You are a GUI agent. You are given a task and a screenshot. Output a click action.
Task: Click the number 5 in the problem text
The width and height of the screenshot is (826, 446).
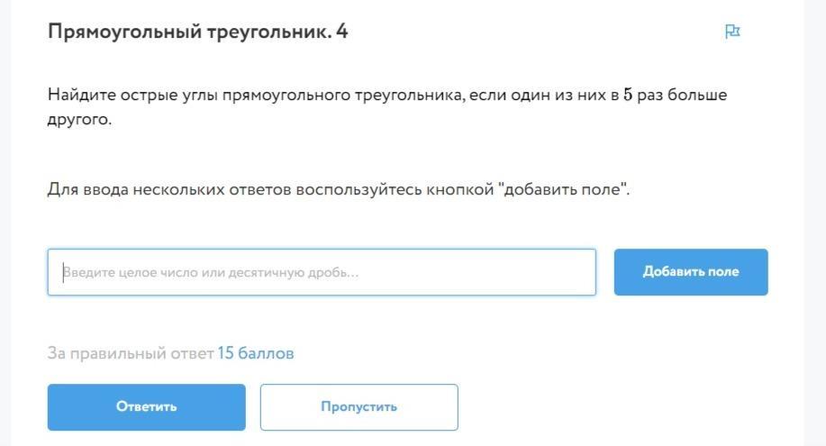click(x=628, y=95)
